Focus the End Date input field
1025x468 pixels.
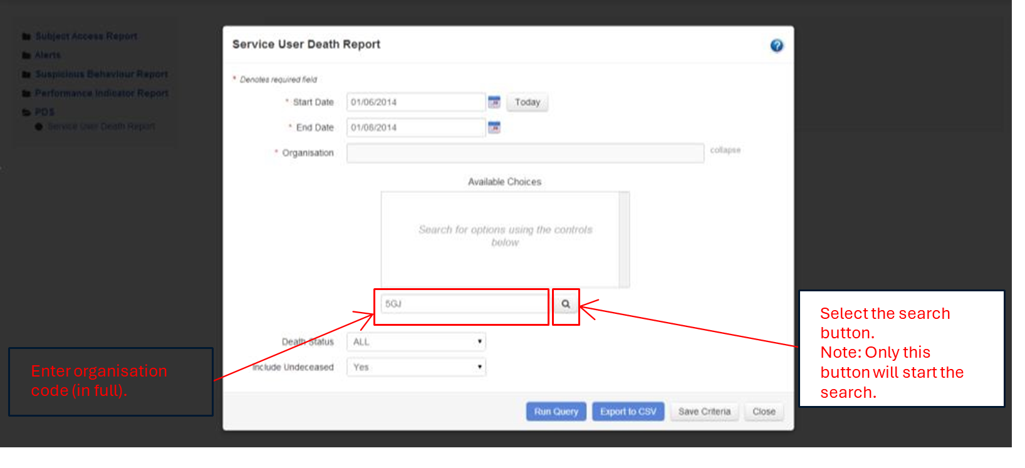(416, 127)
